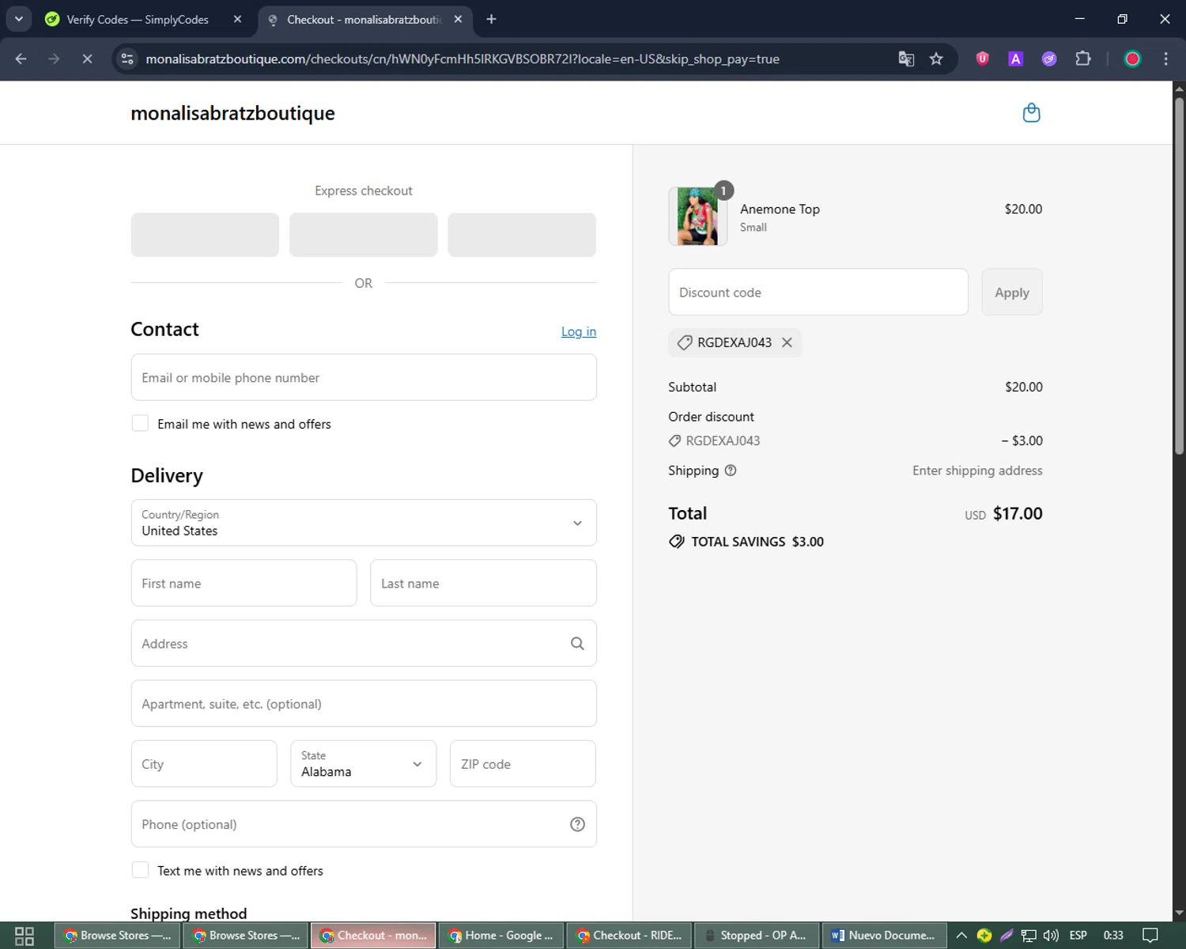Viewport: 1186px width, 949px height.
Task: Click the '– $3.00' order discount value
Action: click(x=1022, y=440)
